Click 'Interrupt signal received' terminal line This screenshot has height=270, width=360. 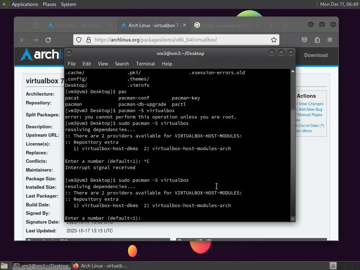(100, 168)
